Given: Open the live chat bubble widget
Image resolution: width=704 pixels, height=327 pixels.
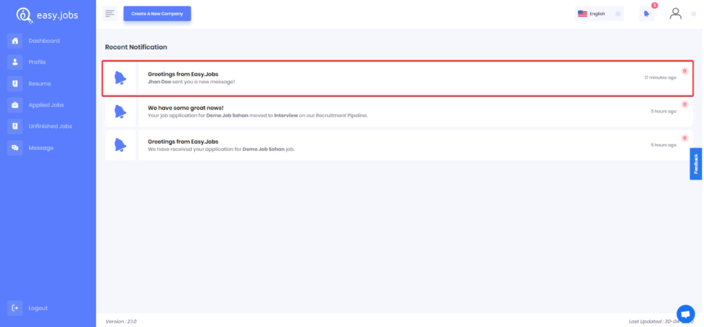Looking at the screenshot, I should 685,313.
